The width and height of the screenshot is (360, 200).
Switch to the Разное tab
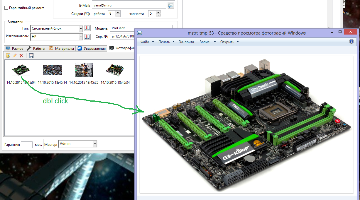pos(14,49)
